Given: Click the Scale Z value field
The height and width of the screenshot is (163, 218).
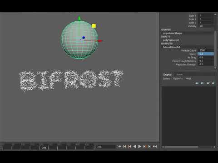Looking at the screenshot, I should tap(206, 23).
